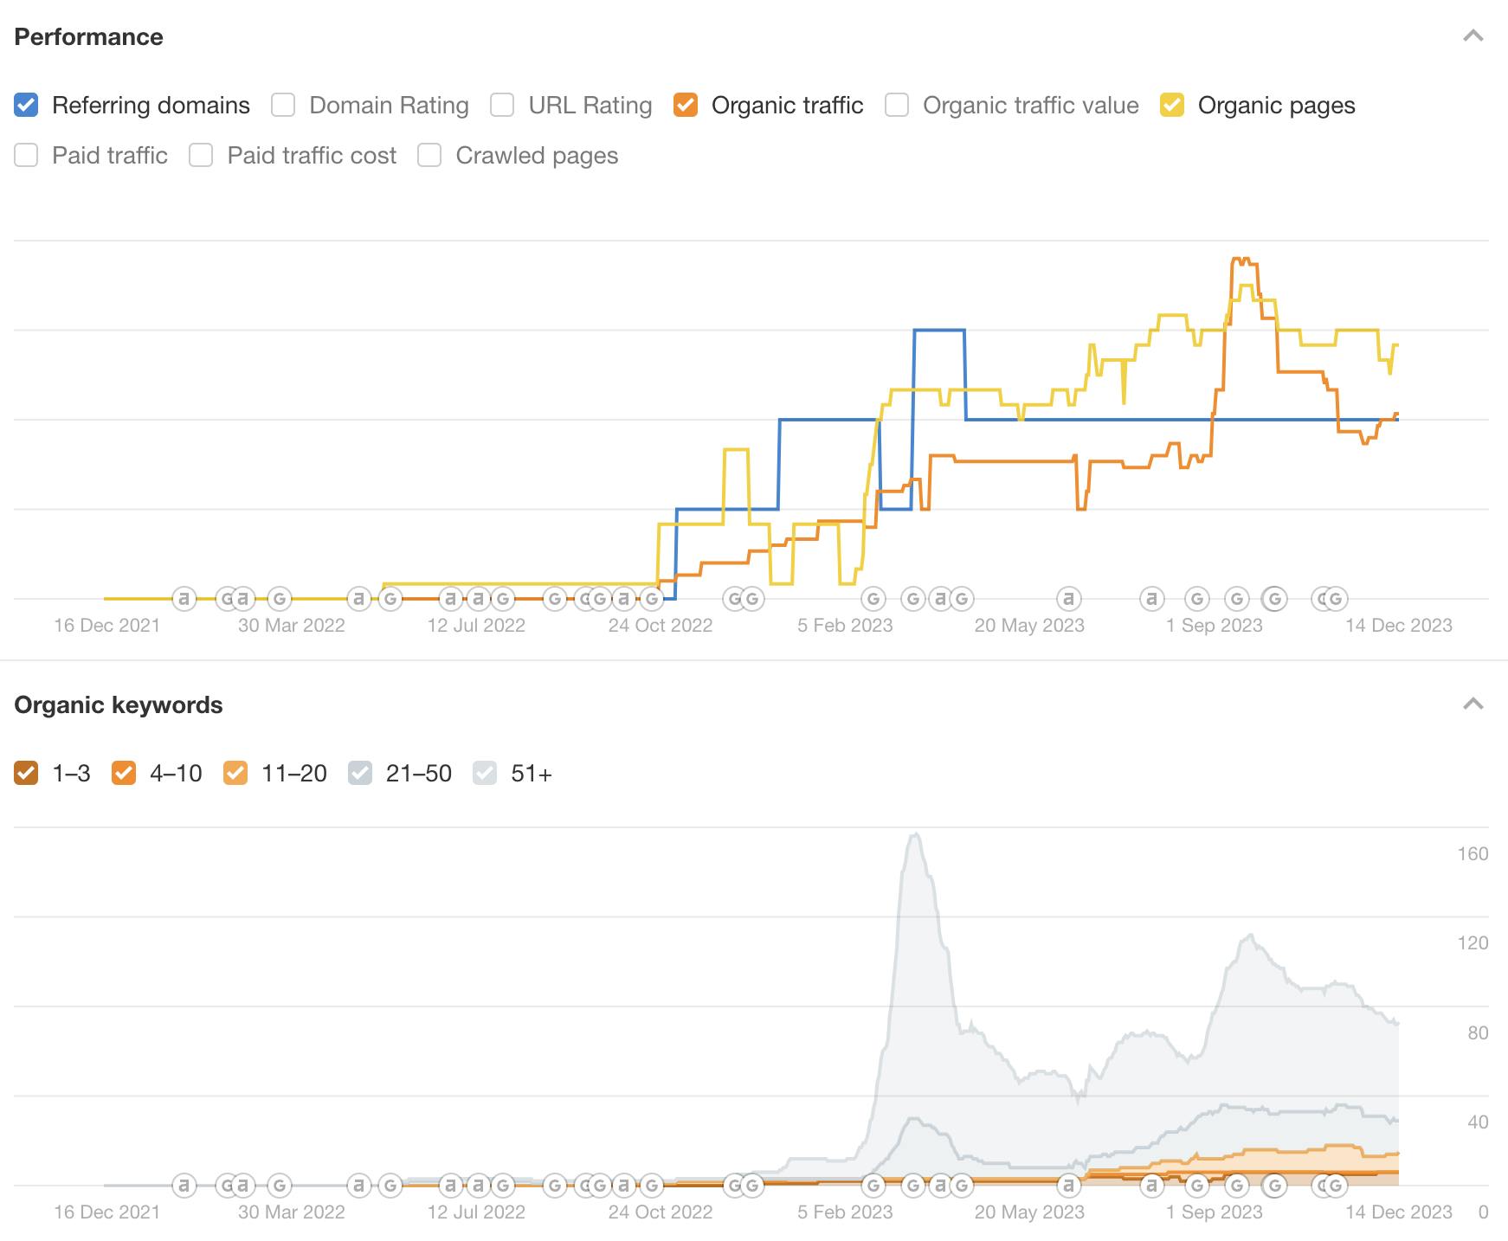This screenshot has width=1508, height=1241.
Task: Toggle the 4–10 keyword positions checkbox
Action: [124, 773]
